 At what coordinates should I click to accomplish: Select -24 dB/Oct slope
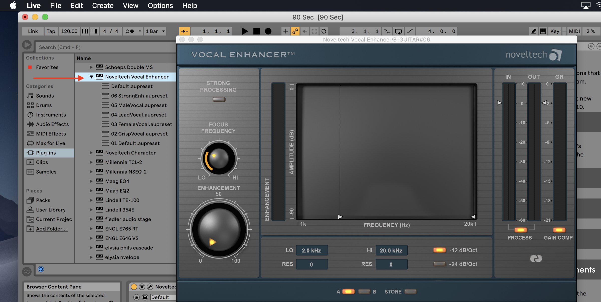coord(439,264)
